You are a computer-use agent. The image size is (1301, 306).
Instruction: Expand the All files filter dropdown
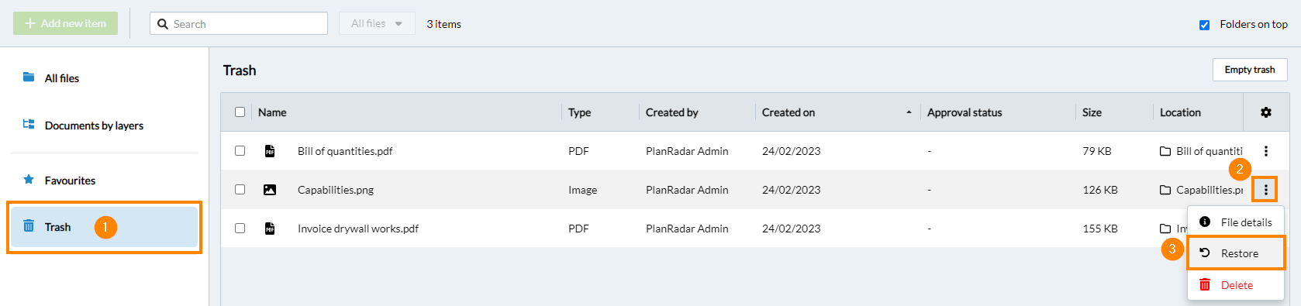[x=377, y=23]
